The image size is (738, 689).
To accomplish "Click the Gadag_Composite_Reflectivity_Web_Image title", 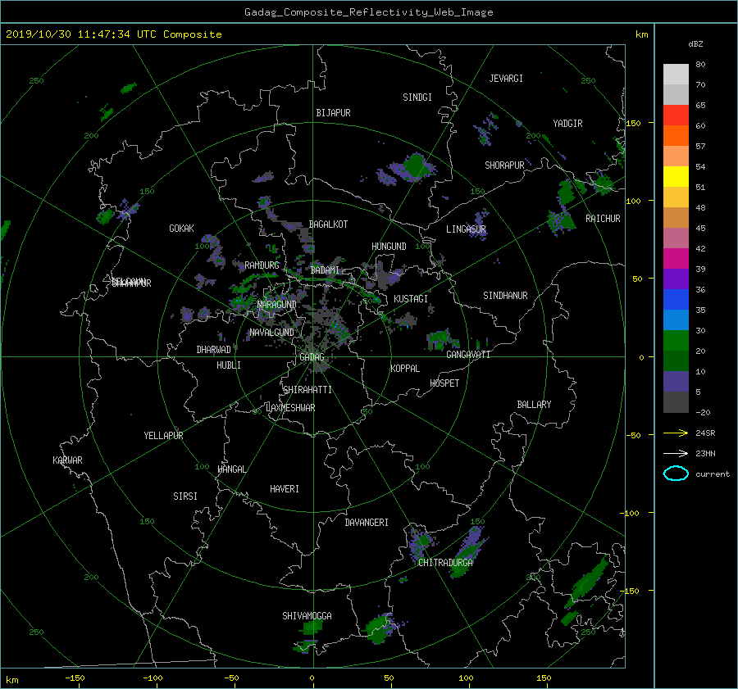I will coord(368,12).
